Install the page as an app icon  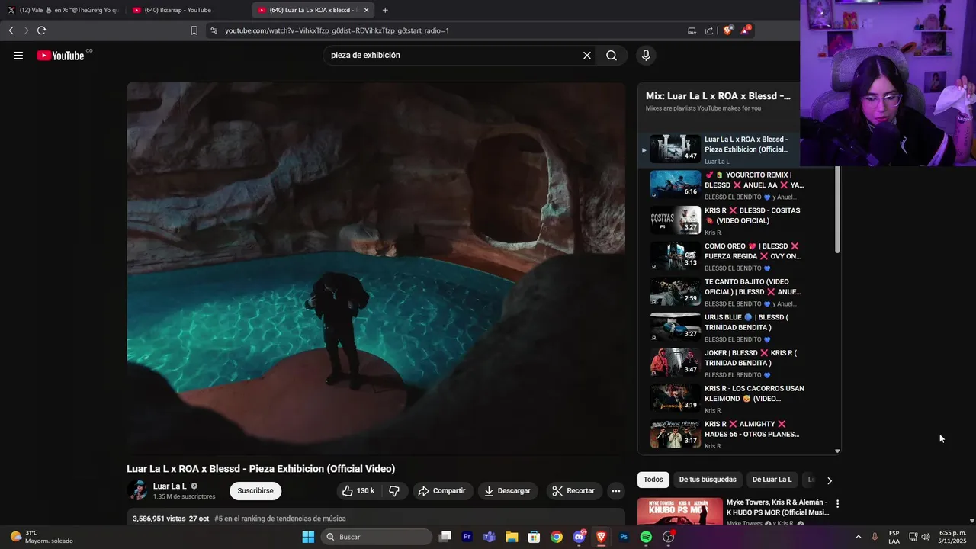(x=692, y=30)
